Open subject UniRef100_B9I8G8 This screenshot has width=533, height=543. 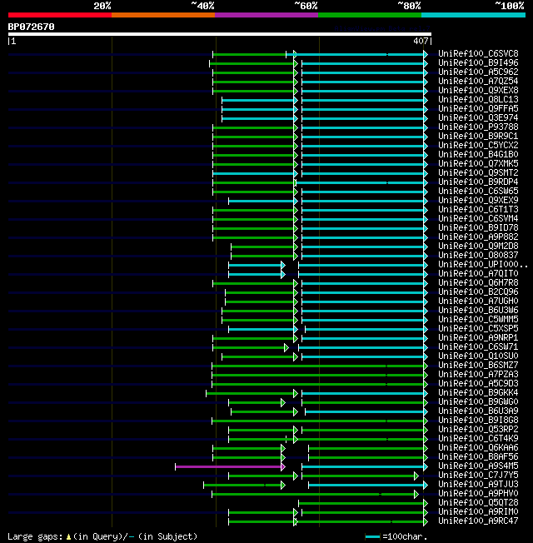[478, 420]
